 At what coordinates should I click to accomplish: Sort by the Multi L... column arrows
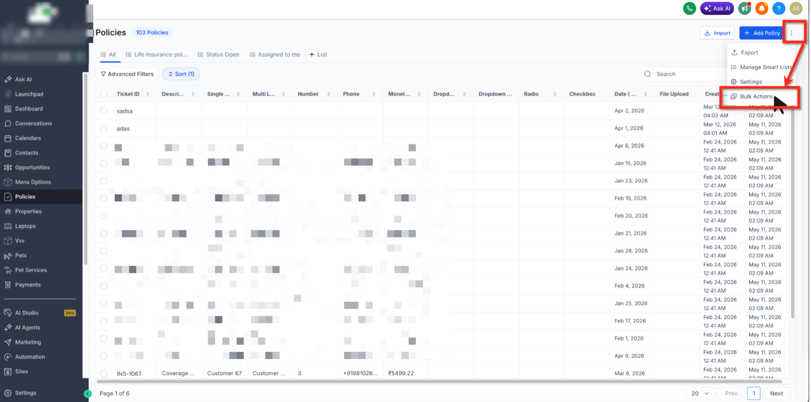[x=283, y=94]
